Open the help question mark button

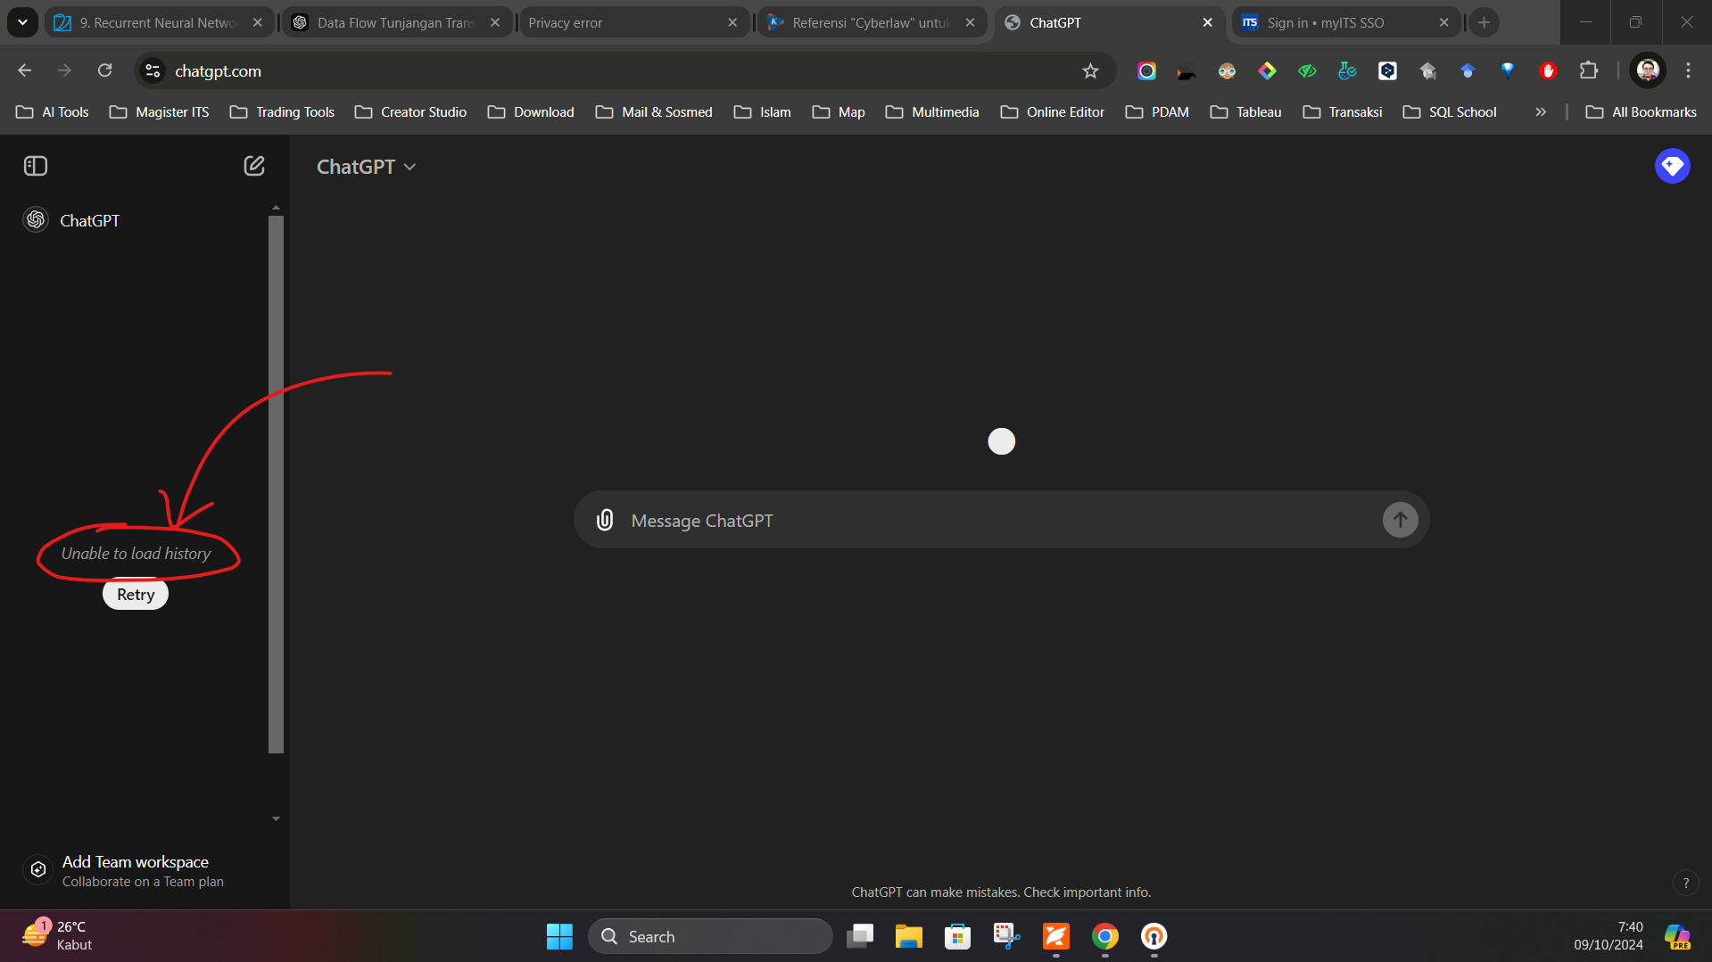(1685, 884)
